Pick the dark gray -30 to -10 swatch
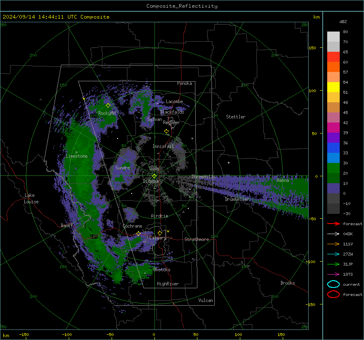 [333, 209]
